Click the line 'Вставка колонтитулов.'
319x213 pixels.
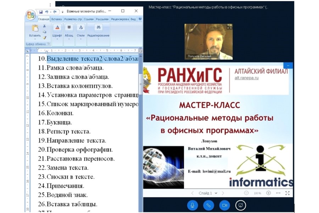[80, 86]
